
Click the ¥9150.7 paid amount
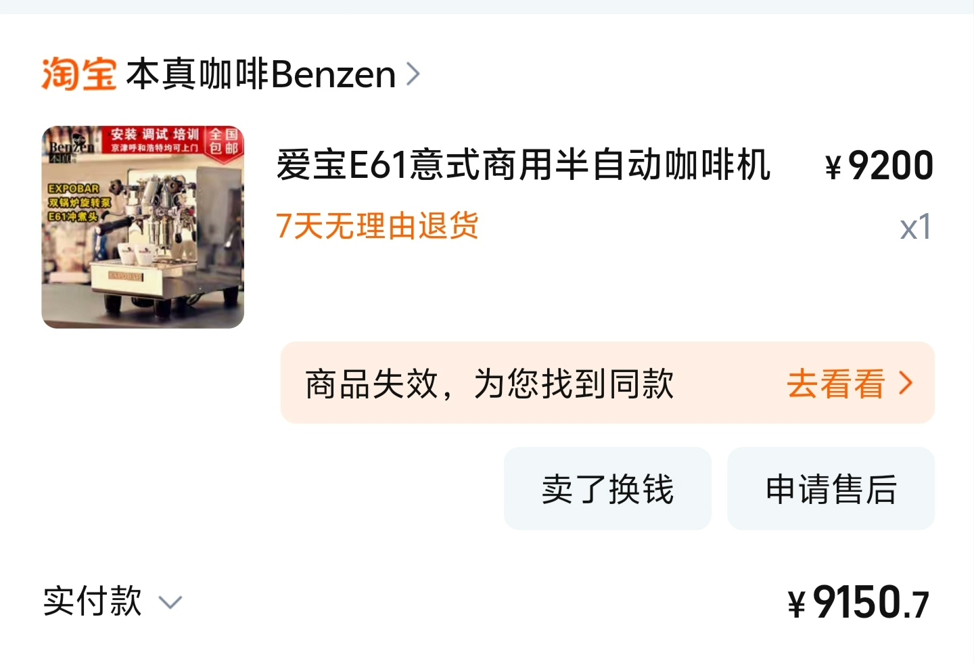tap(859, 603)
